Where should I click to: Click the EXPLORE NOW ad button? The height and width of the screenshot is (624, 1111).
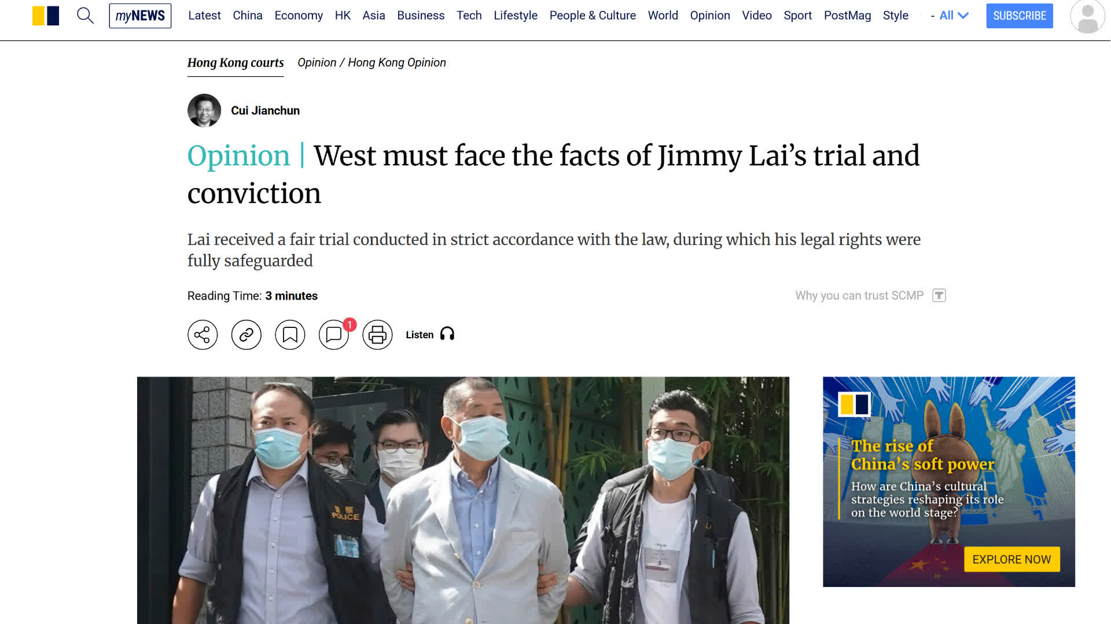coord(1011,559)
